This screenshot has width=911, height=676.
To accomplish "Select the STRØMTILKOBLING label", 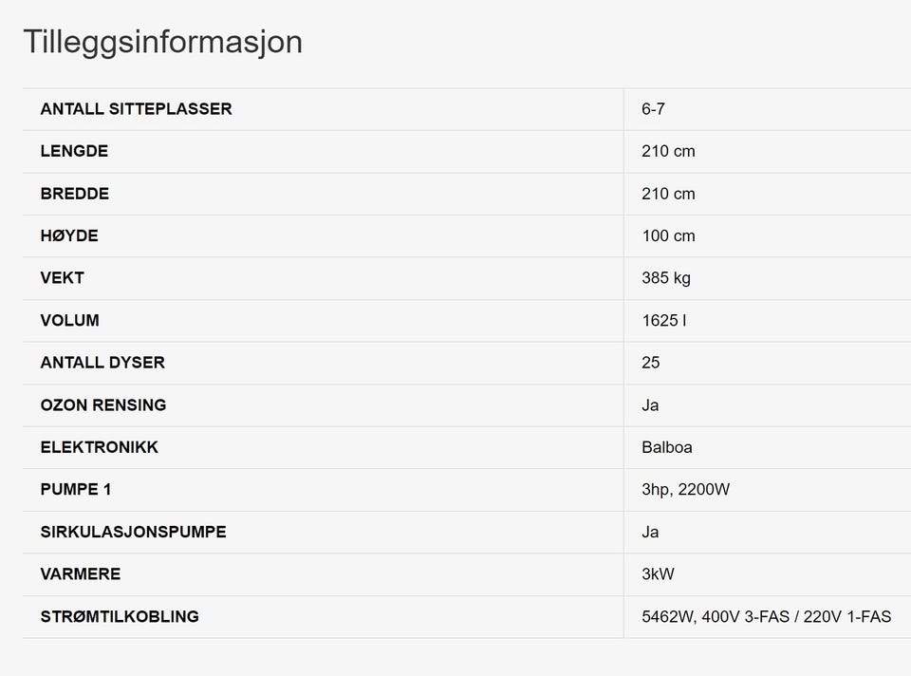I will pos(120,617).
